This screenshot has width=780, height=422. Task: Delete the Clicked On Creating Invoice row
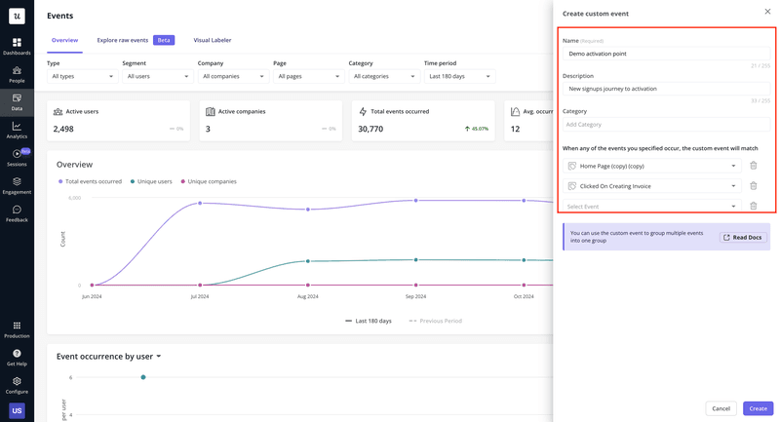point(753,186)
